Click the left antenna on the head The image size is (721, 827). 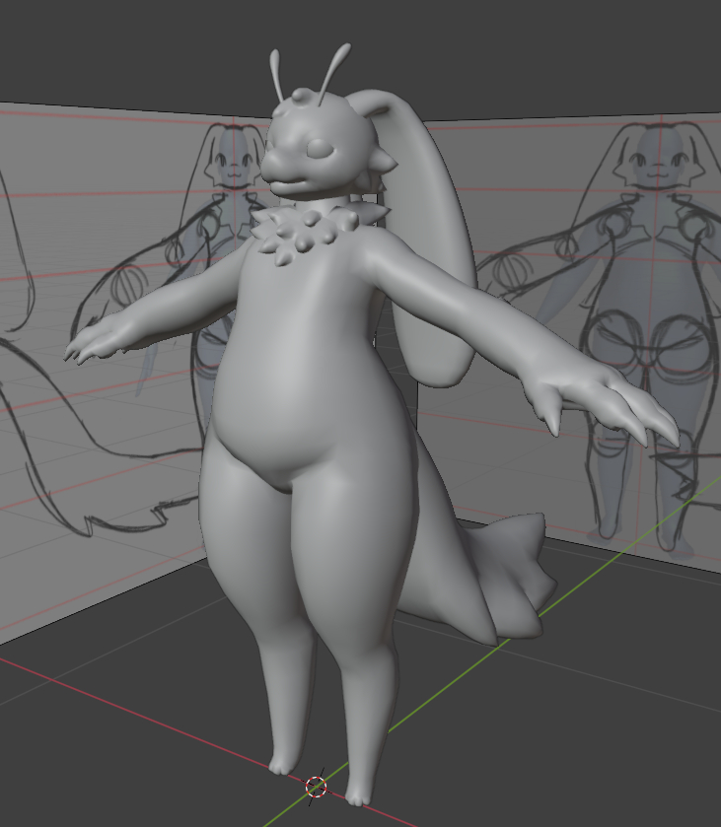point(276,74)
